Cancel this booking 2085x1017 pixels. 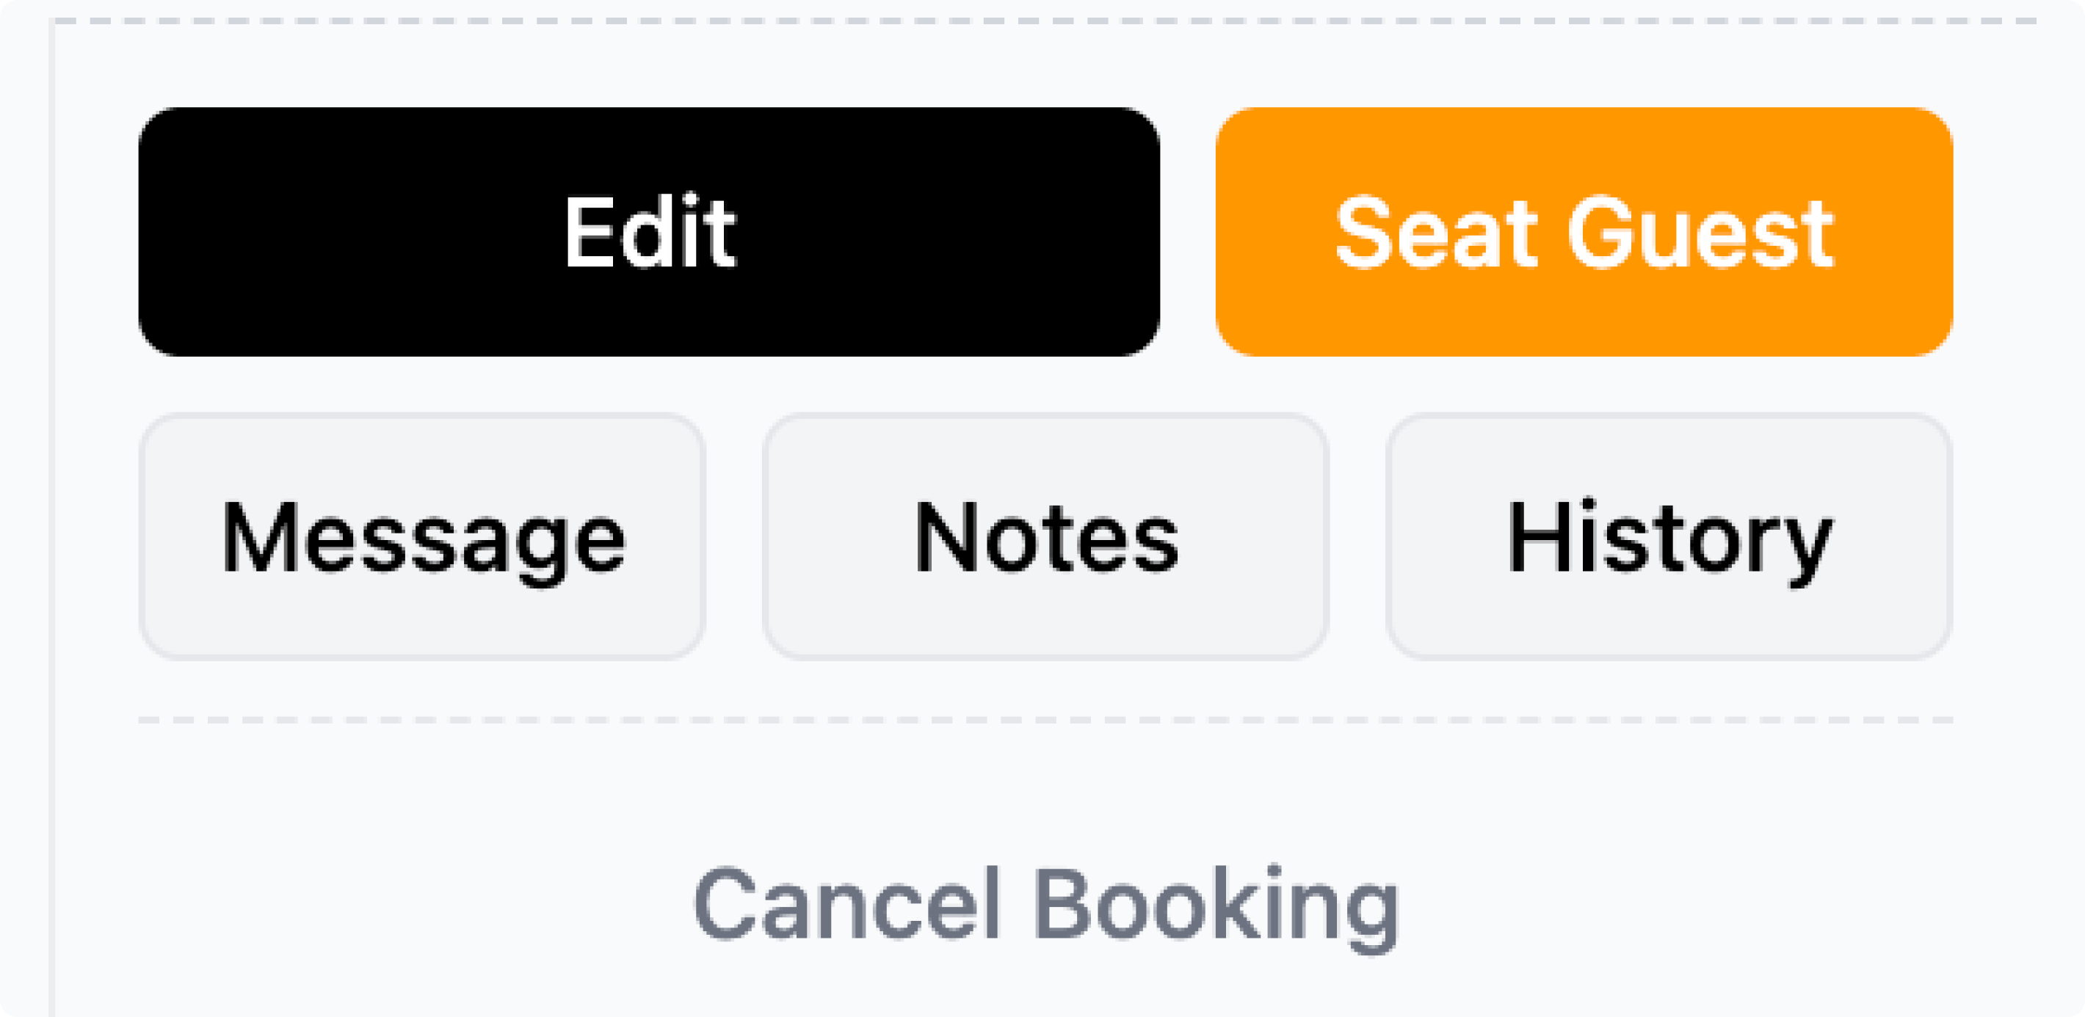[1045, 905]
